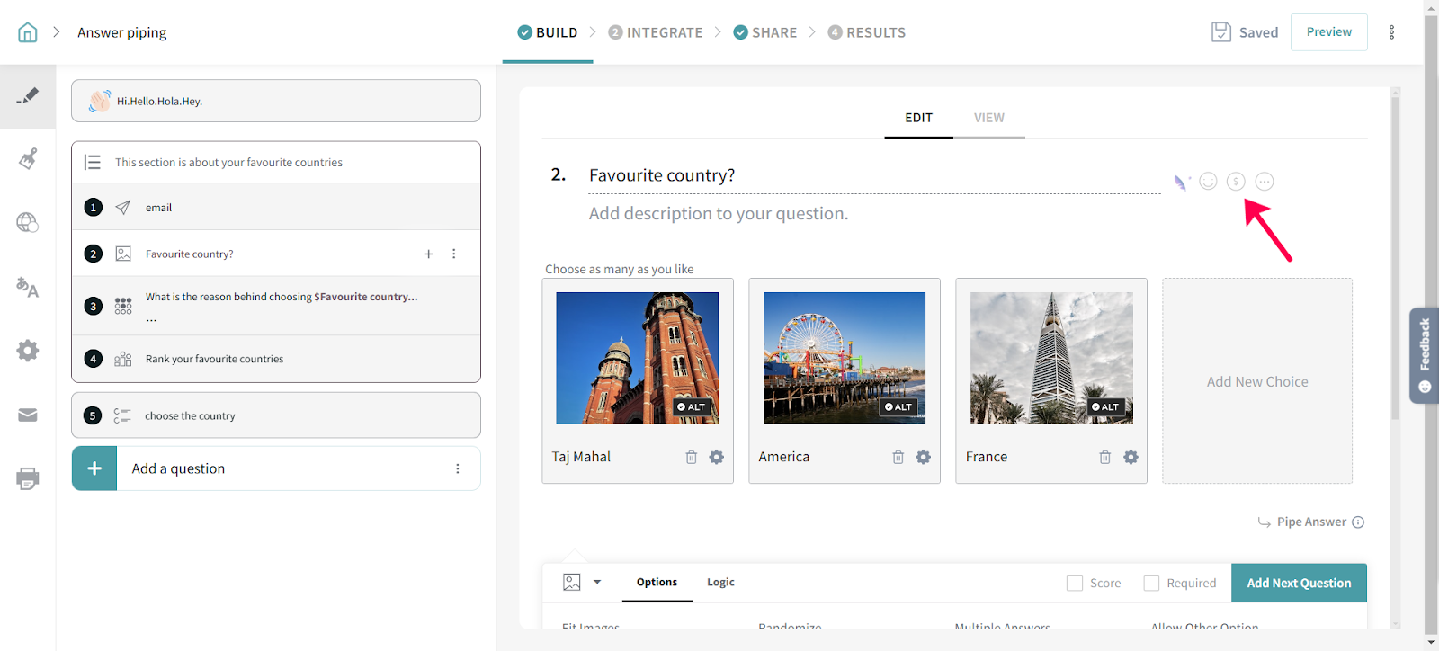Click the printer icon in left sidebar
1439x651 pixels.
click(27, 478)
